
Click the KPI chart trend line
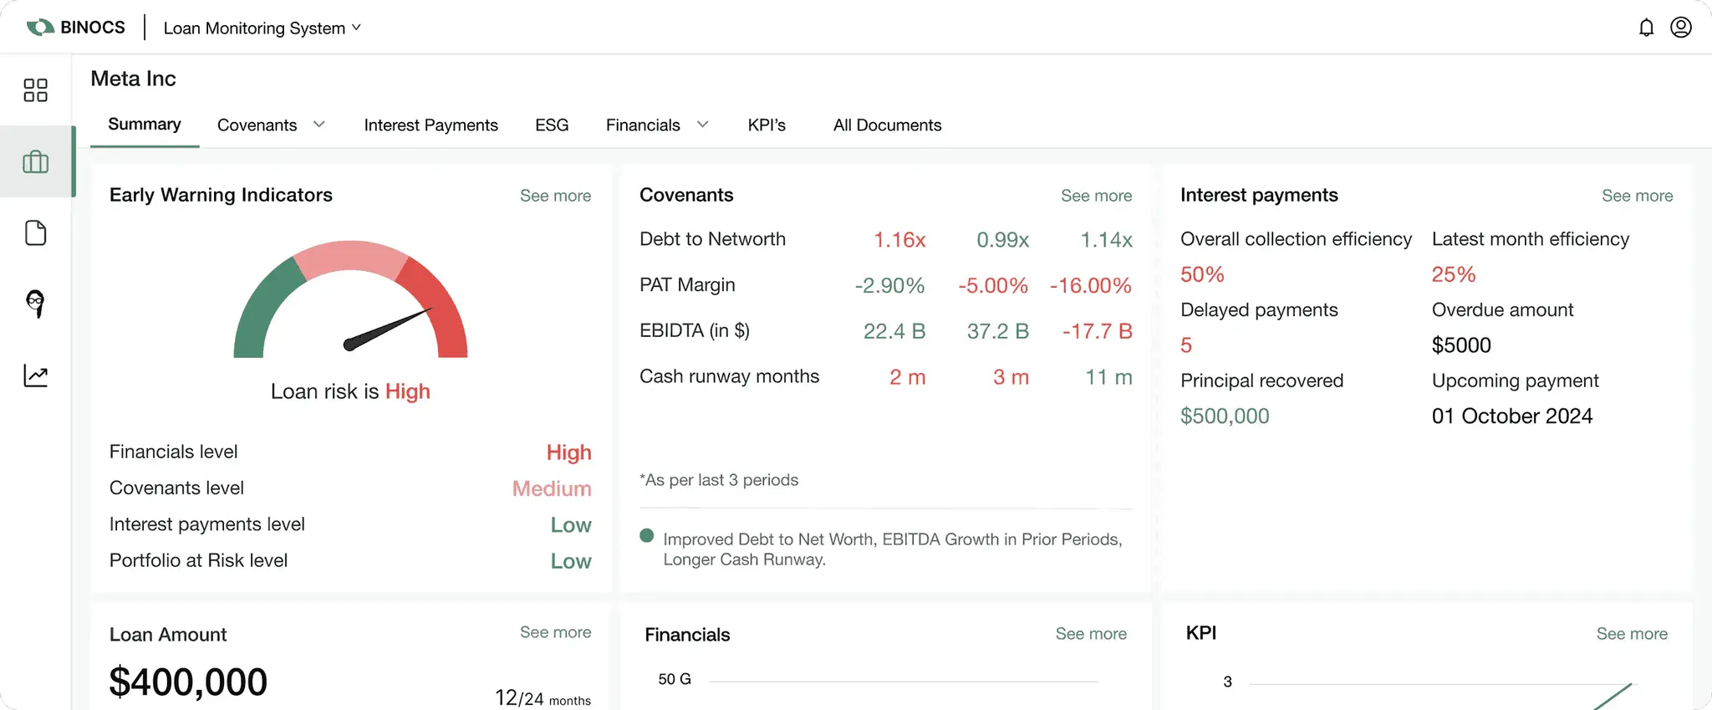(x=1613, y=697)
